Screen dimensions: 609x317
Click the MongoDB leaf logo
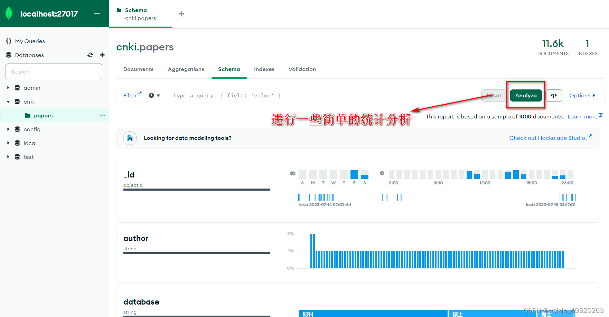point(9,14)
